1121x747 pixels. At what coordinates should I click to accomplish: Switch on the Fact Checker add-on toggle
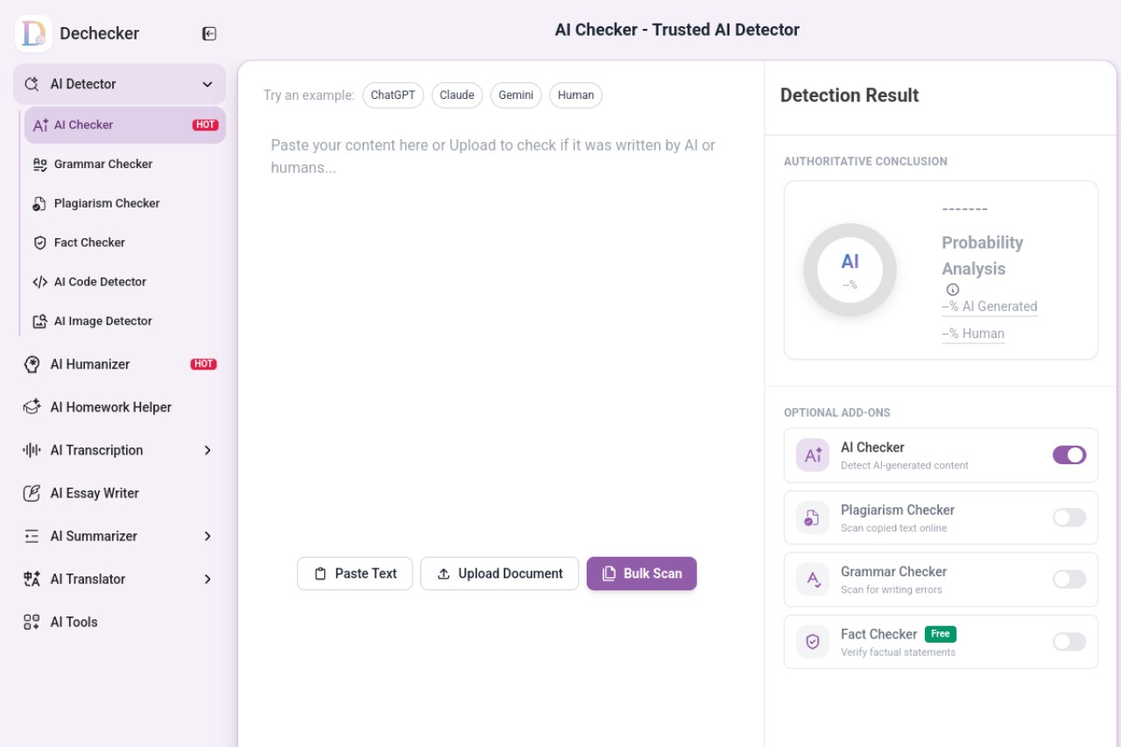(1069, 642)
